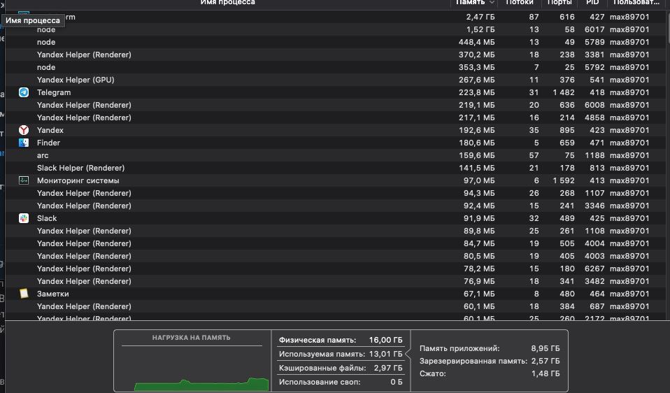The height and width of the screenshot is (393, 670).
Task: Select the Telegram process name
Action: pos(54,92)
